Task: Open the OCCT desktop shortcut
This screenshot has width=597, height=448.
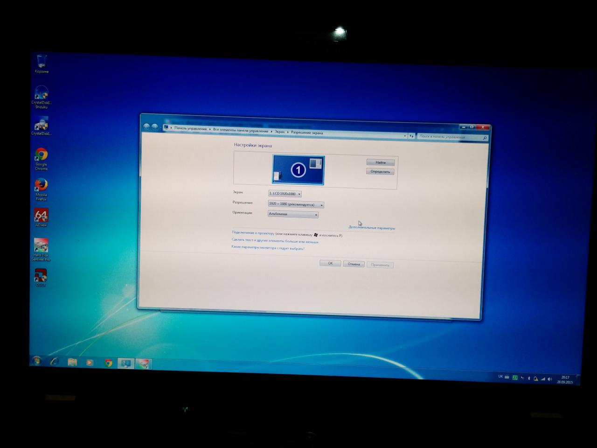Action: [41, 276]
